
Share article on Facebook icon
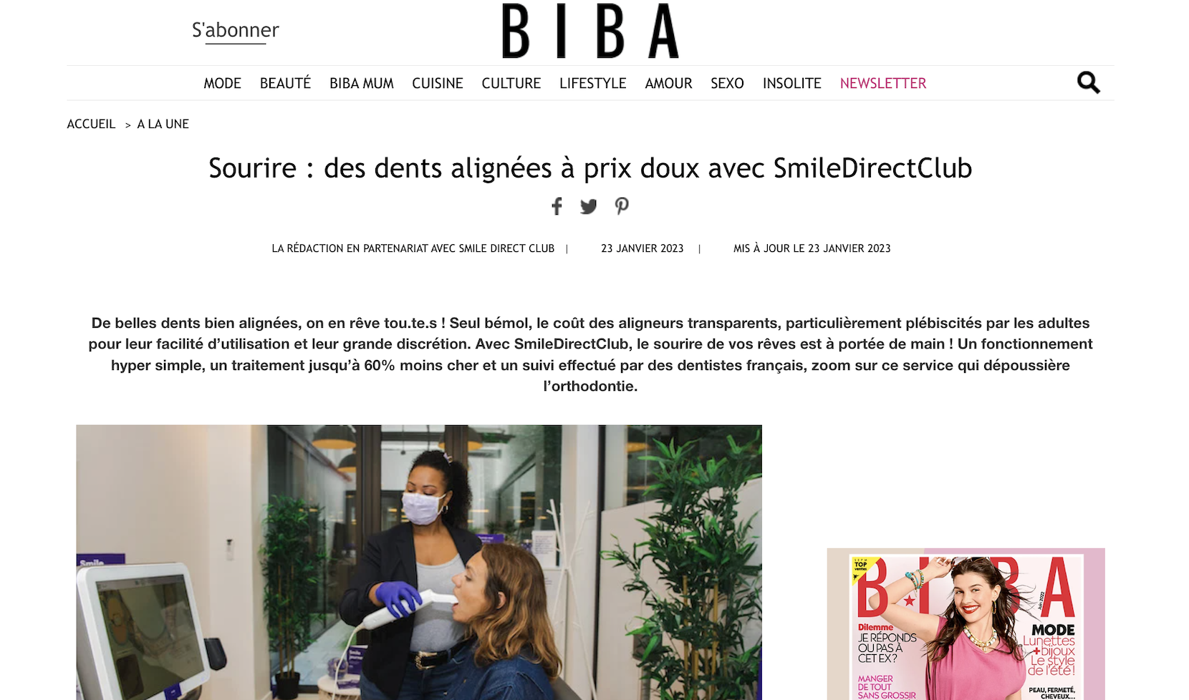(557, 206)
